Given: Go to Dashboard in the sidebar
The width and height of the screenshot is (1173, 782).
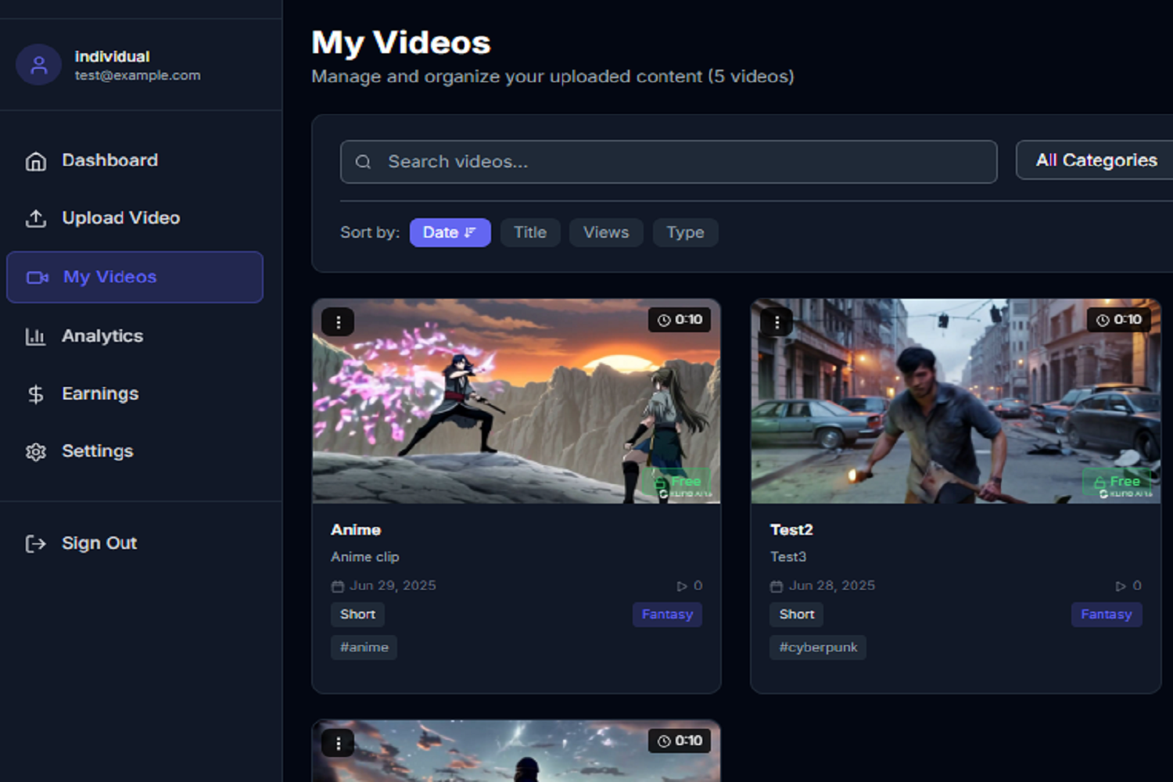Looking at the screenshot, I should pos(135,160).
